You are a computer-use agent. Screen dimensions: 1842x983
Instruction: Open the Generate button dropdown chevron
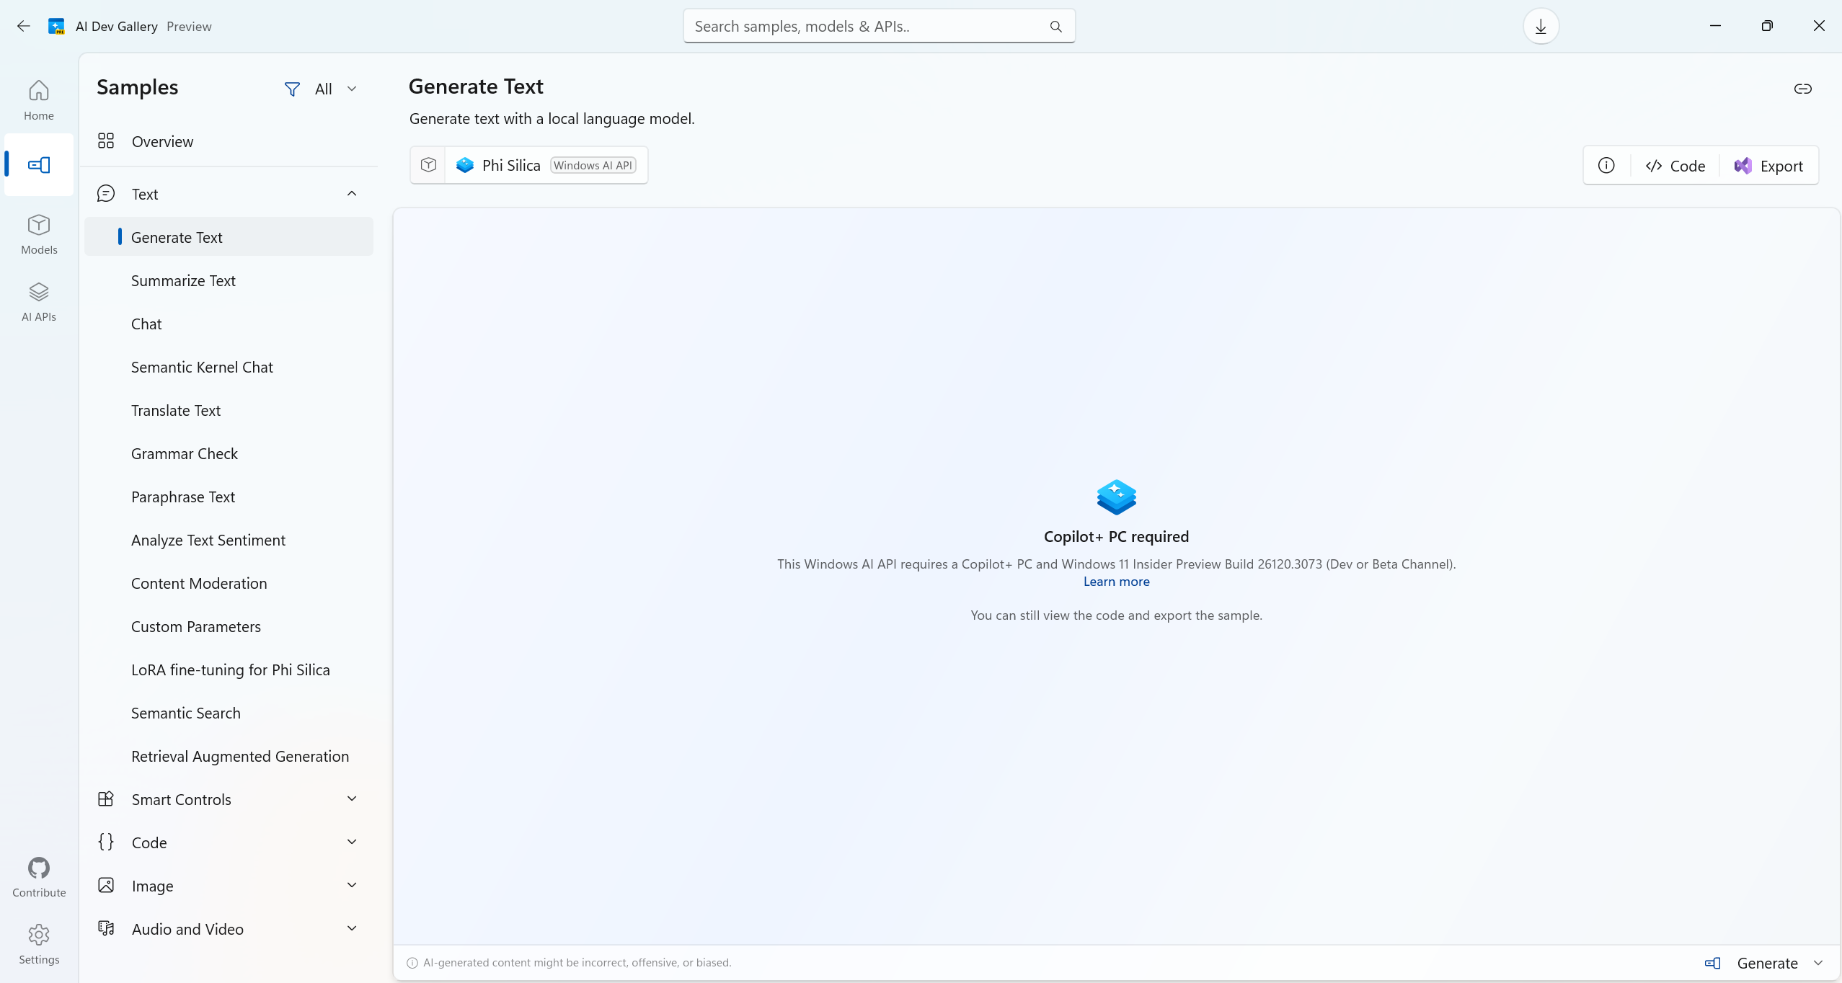pyautogui.click(x=1818, y=963)
